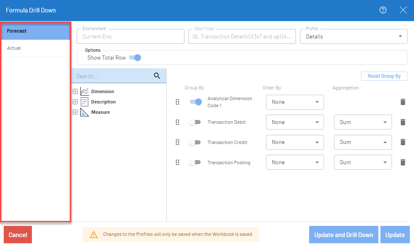Image resolution: width=414 pixels, height=247 pixels.
Task: Select the Actual profile tab
Action: pos(35,48)
